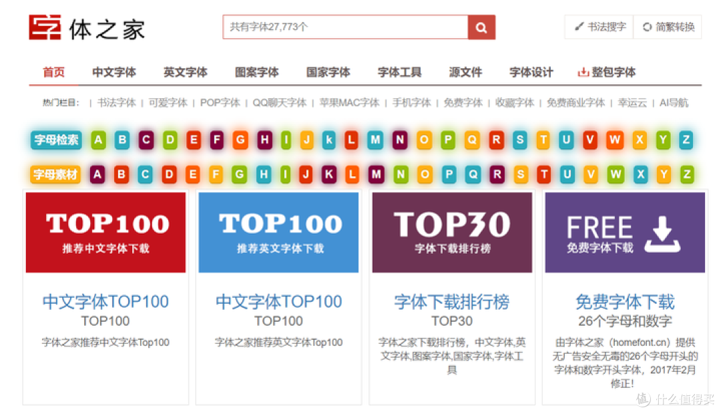
Task: Select letter U in 字母检索 row
Action: tap(566, 140)
